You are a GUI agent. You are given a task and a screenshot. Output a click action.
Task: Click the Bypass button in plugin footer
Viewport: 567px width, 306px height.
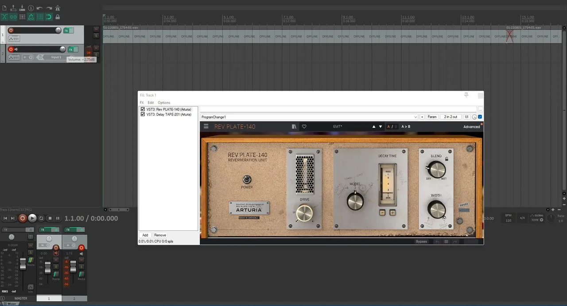coord(421,241)
